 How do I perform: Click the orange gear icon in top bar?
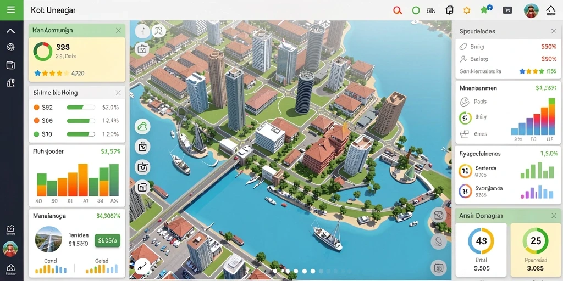coord(467,10)
